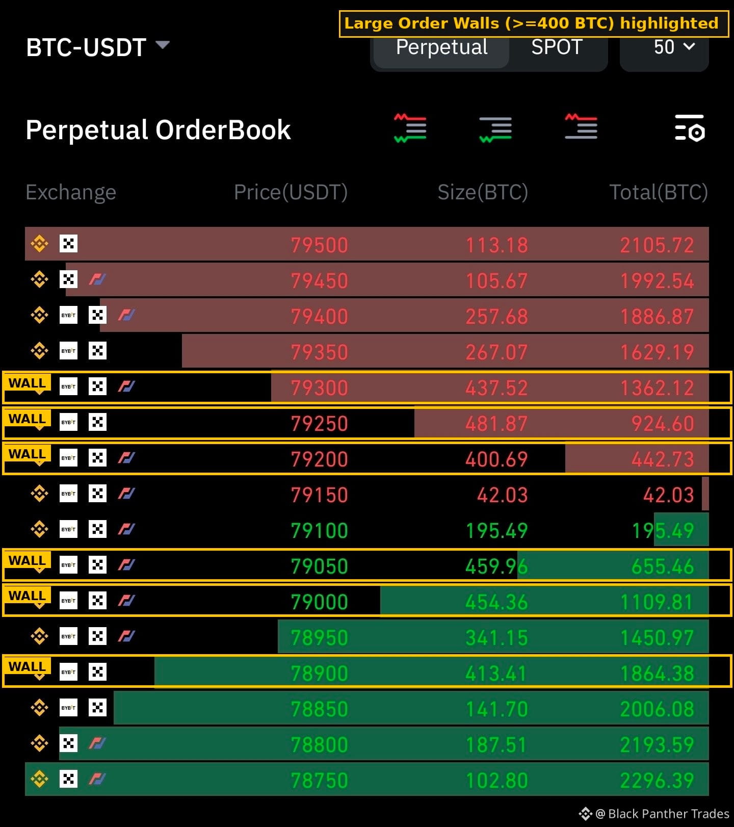Image resolution: width=734 pixels, height=827 pixels.
Task: Click the Price(USDT) column header
Action: click(x=291, y=192)
